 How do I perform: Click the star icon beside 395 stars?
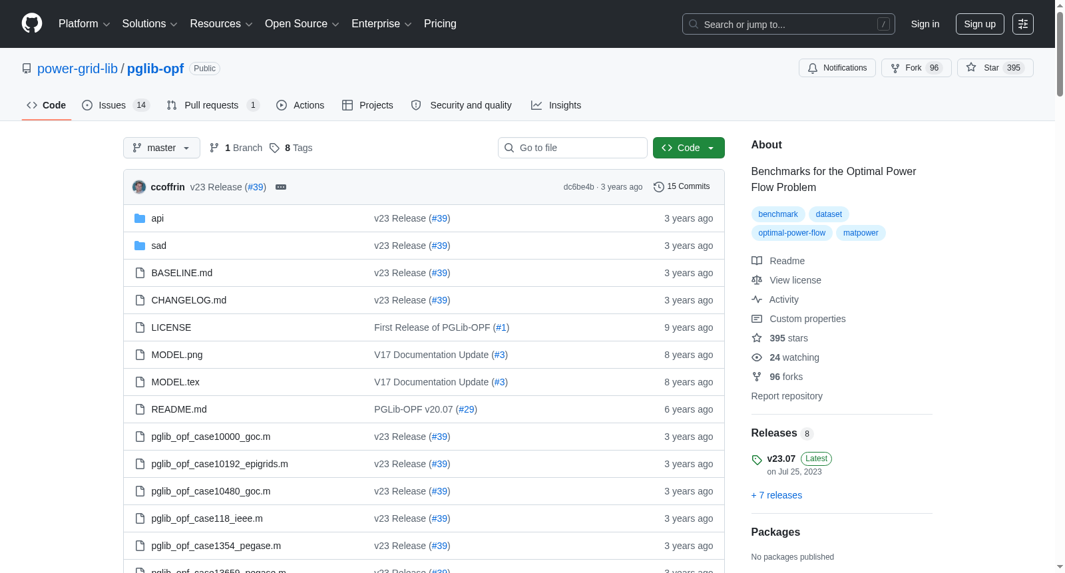tap(757, 338)
